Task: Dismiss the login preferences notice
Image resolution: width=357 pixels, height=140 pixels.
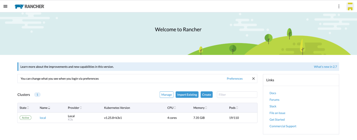Action: pyautogui.click(x=254, y=79)
